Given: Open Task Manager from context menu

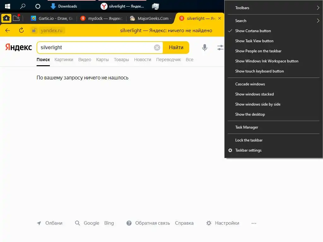Looking at the screenshot, I should click(273, 127).
